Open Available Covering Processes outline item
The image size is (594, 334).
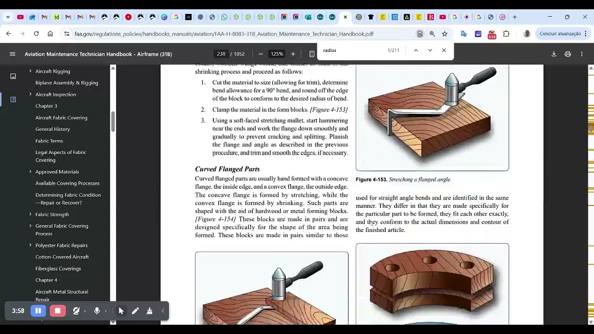click(x=67, y=183)
